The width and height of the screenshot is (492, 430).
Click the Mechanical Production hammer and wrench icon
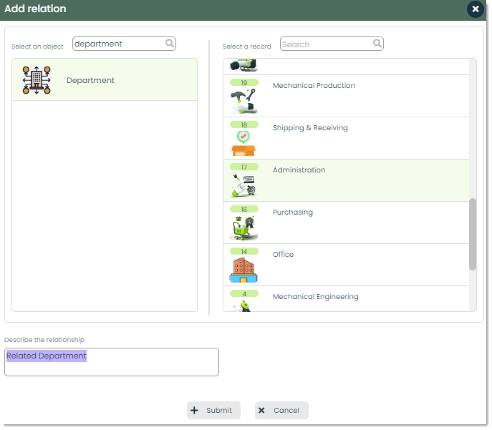(x=243, y=101)
